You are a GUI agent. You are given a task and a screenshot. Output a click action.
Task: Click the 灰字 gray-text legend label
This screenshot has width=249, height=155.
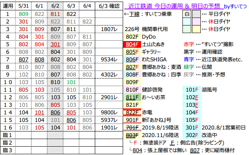189,75
